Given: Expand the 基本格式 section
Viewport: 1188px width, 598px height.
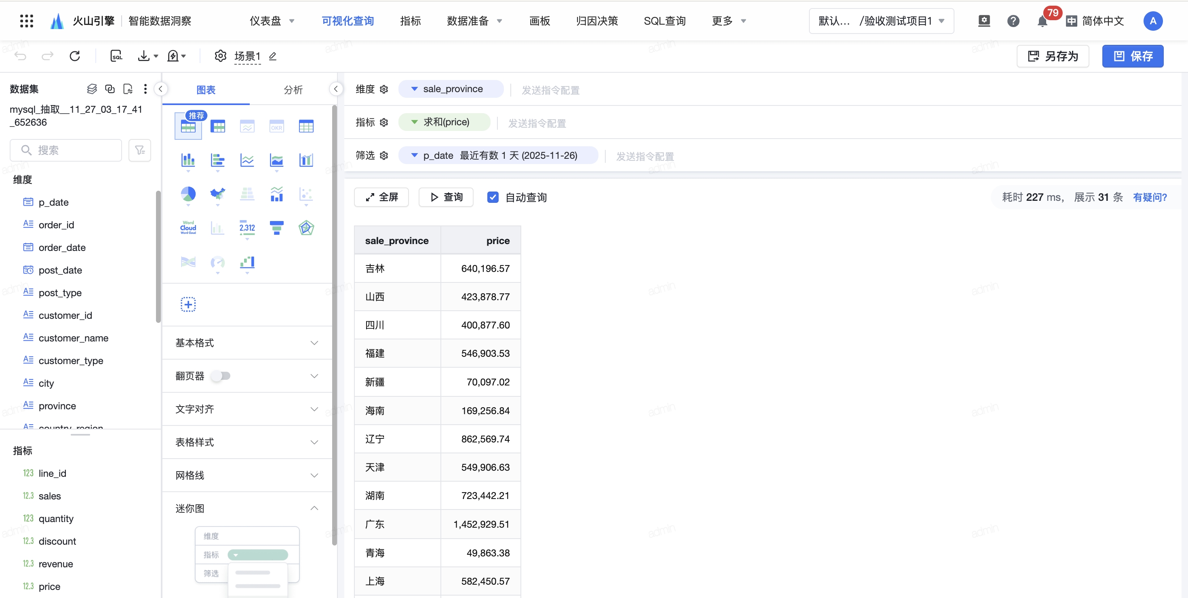Looking at the screenshot, I should [x=247, y=343].
